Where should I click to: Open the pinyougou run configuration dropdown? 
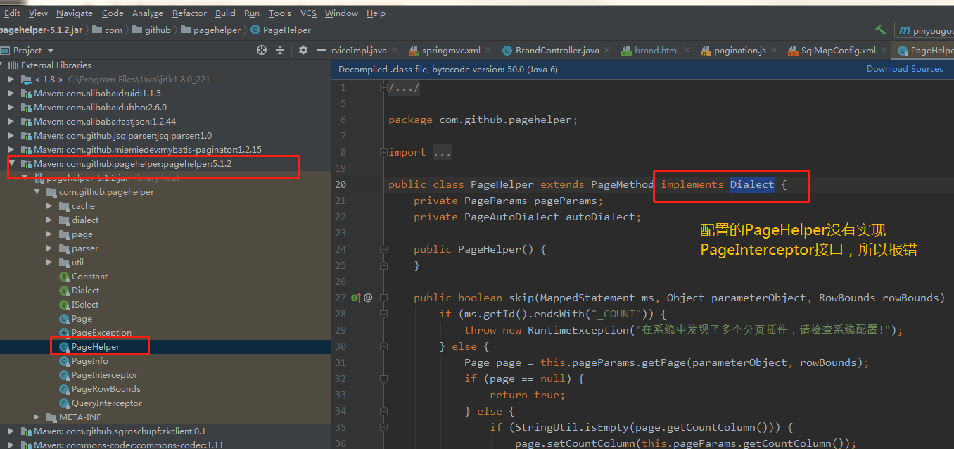click(924, 30)
